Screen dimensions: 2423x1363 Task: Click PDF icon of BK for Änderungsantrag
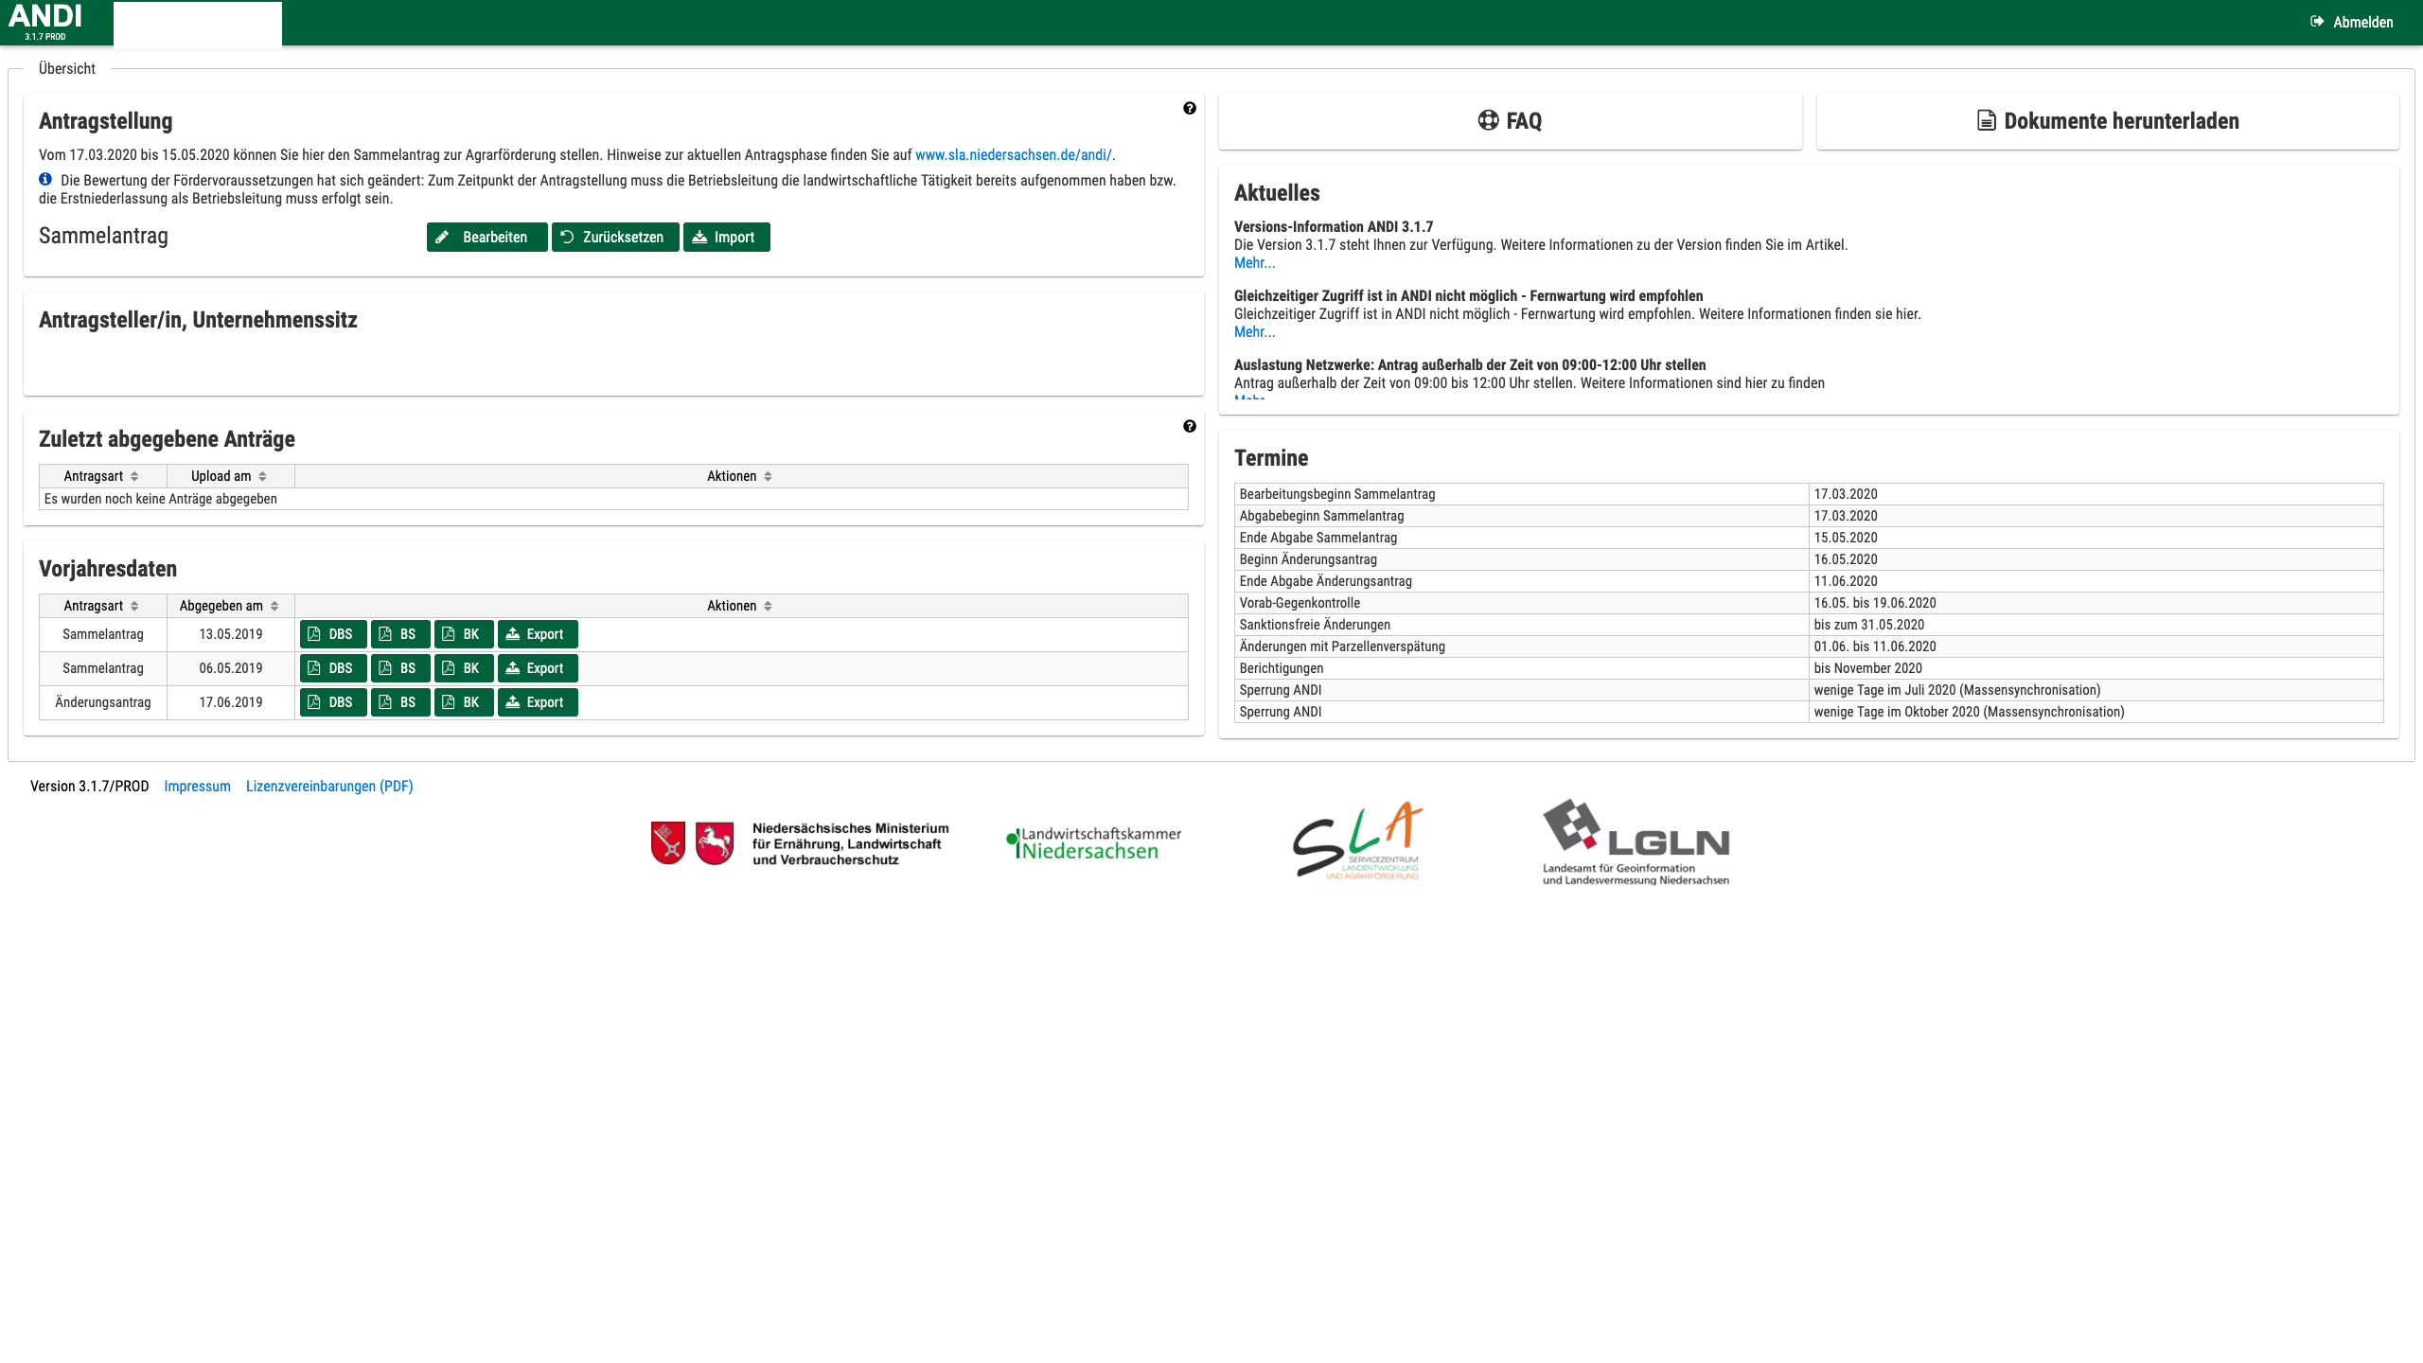pos(449,702)
